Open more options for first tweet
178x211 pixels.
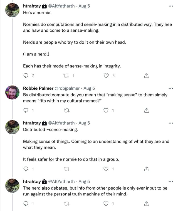[x=170, y=6]
